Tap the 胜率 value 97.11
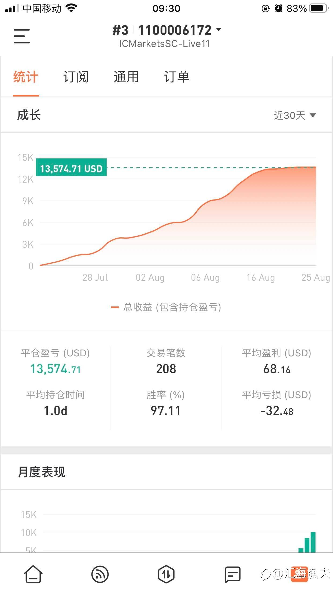 pos(166,411)
